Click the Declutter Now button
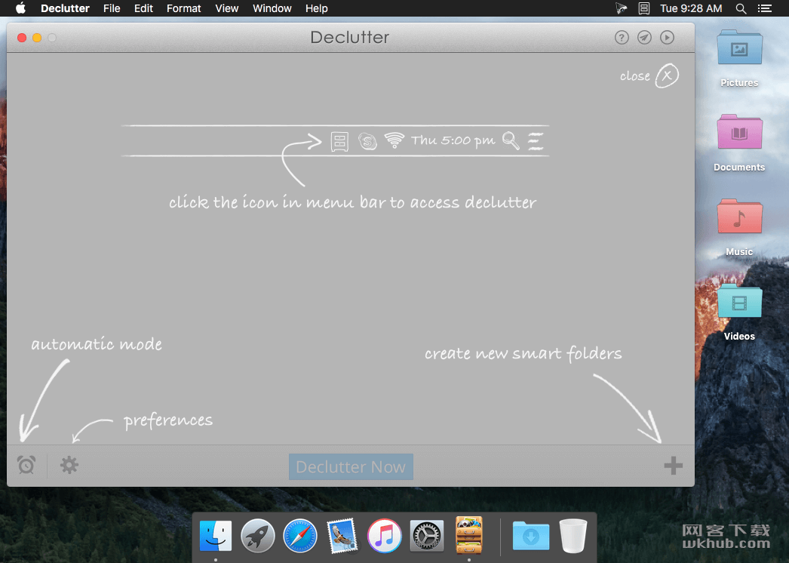 351,467
